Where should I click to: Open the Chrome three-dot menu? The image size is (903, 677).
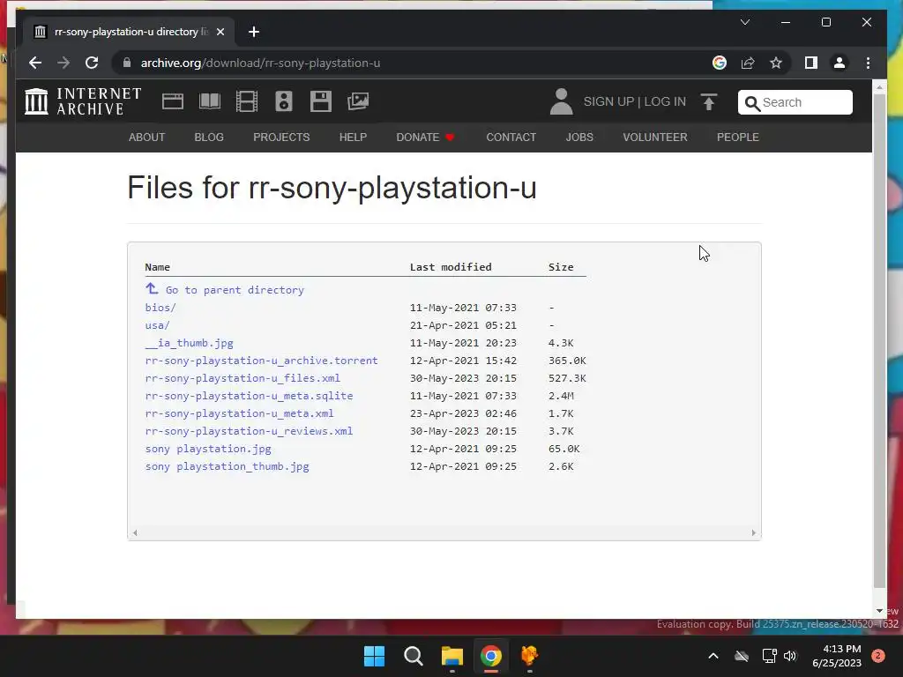point(868,63)
